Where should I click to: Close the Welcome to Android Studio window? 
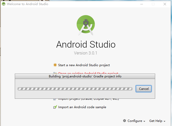pos(165,4)
